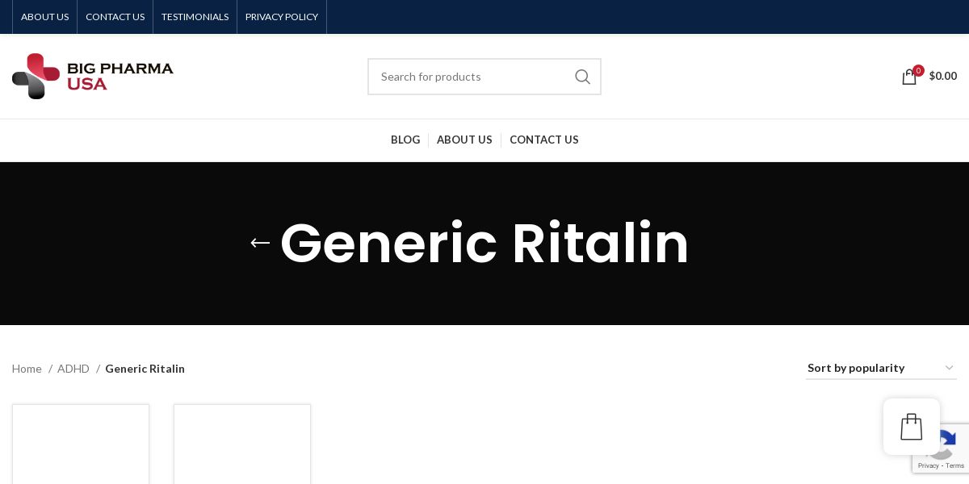Go to Testimonials page
The width and height of the screenshot is (969, 484).
tap(195, 17)
